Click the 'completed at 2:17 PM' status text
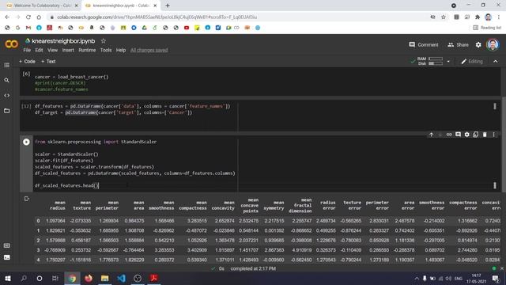This screenshot has height=285, width=506. click(x=253, y=268)
